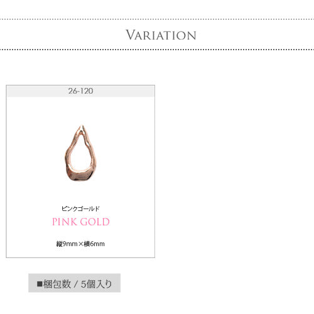
Task: Click the gray header bar of variation card
Action: click(x=80, y=91)
